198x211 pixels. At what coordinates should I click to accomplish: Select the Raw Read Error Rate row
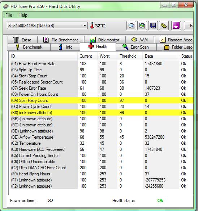102,64
